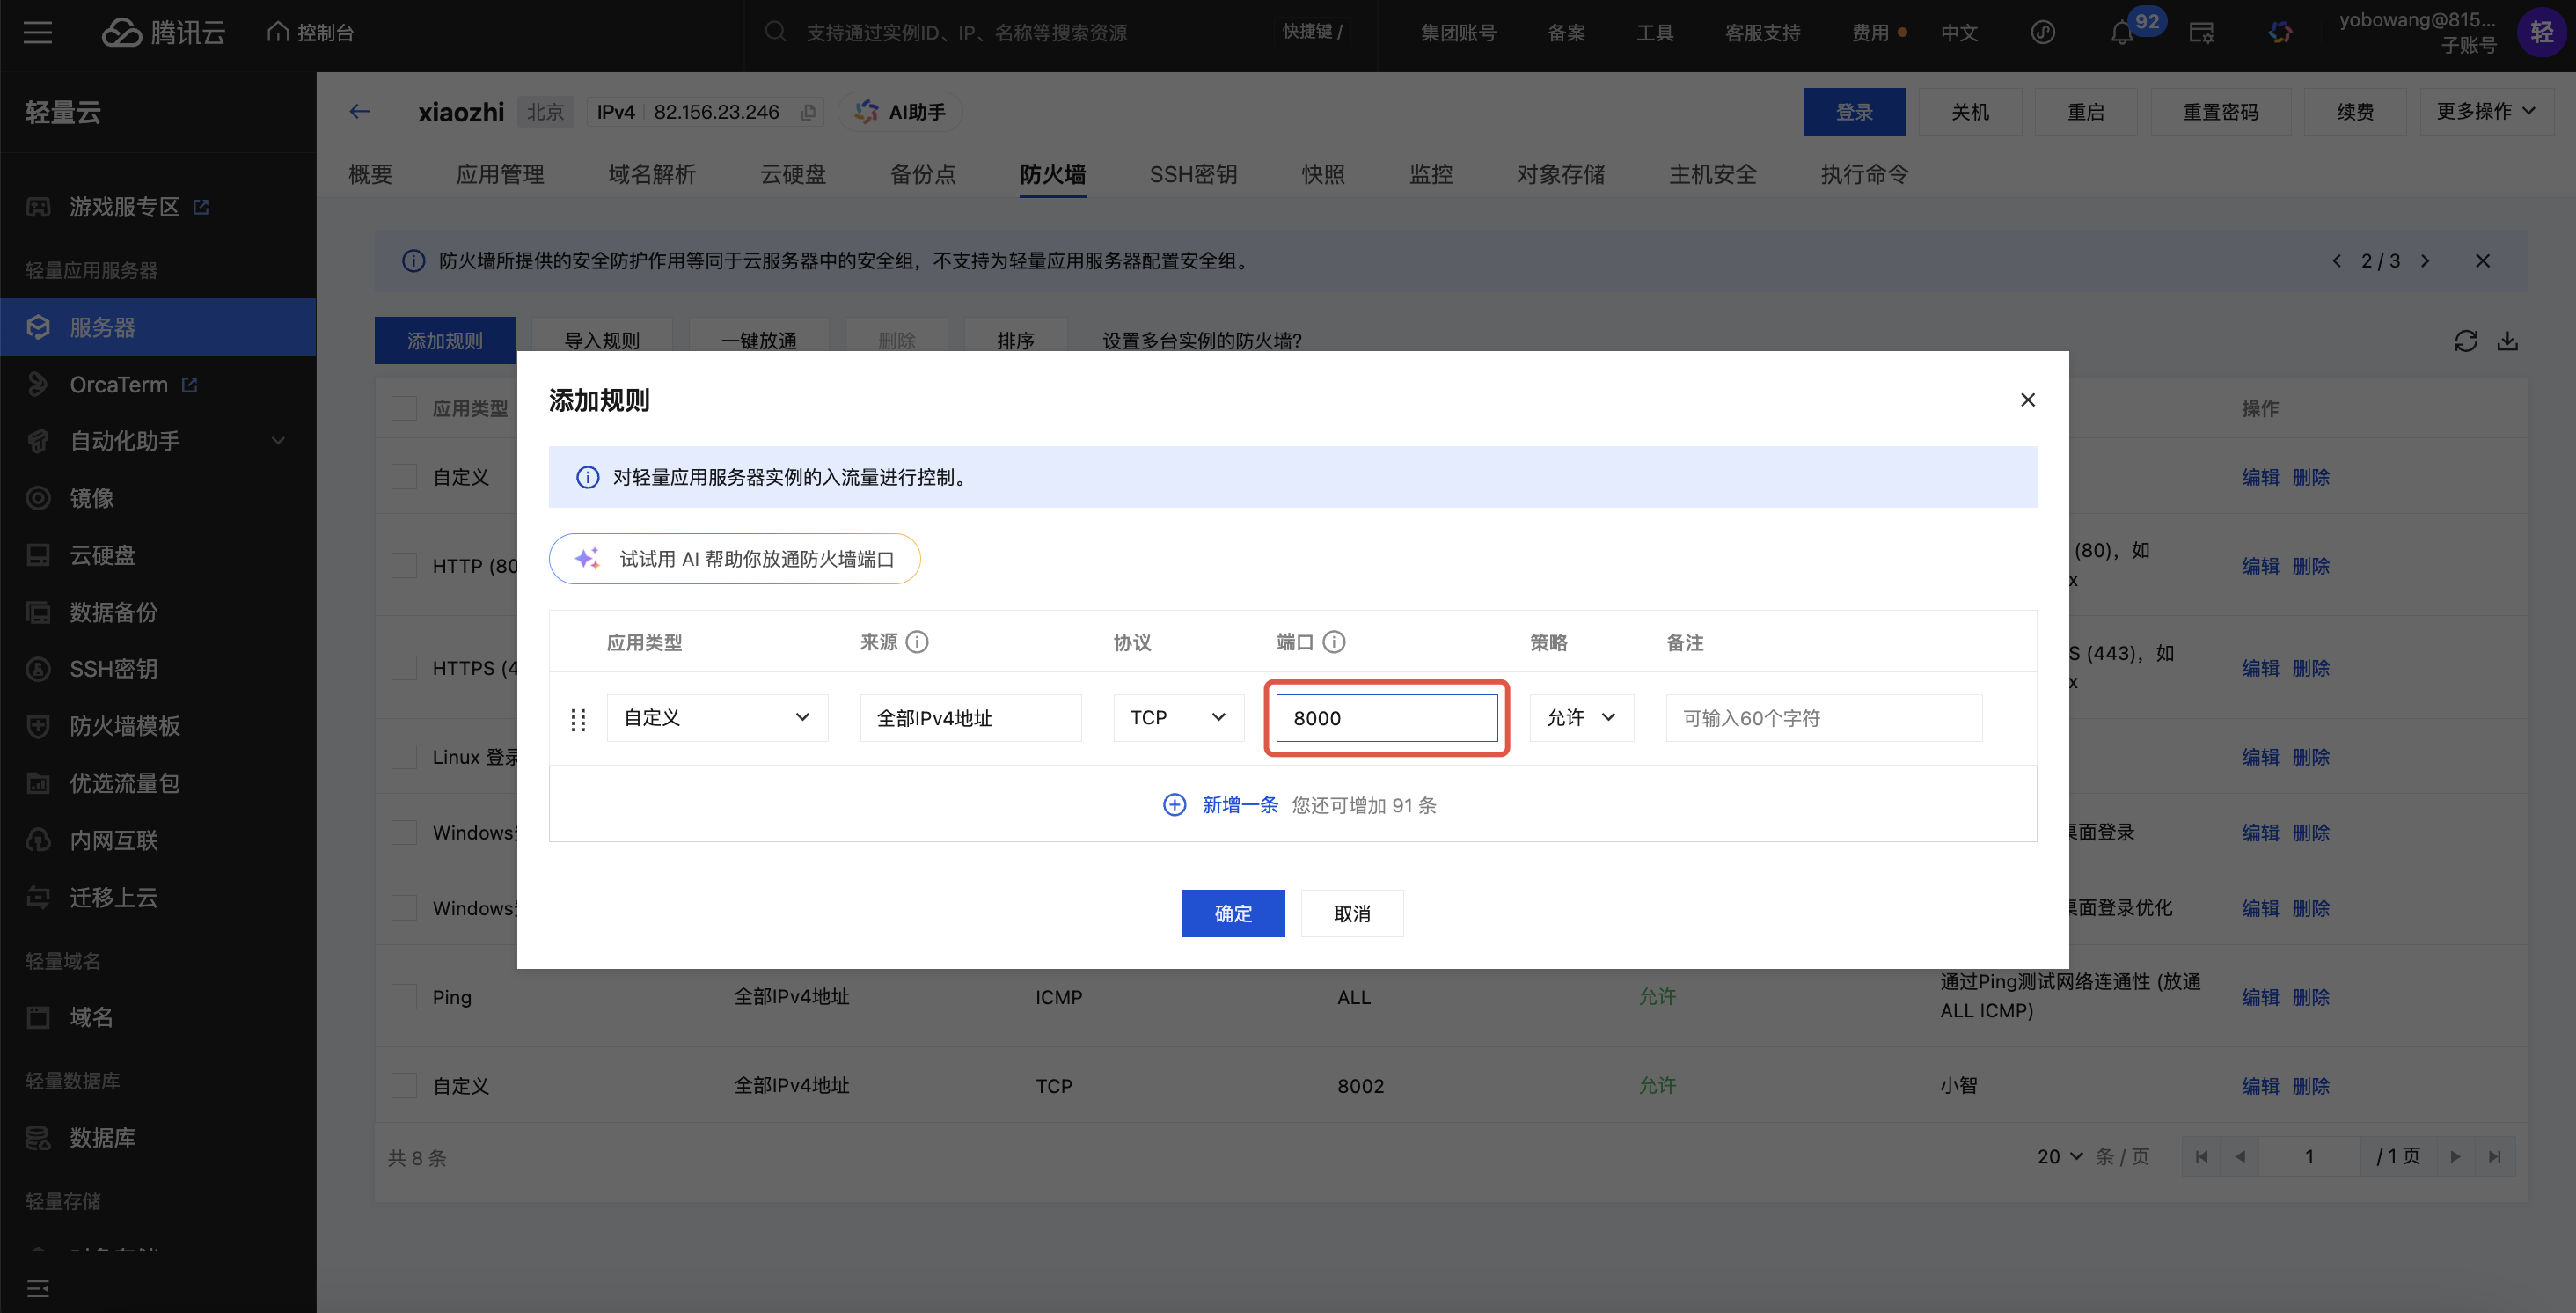Open the TCP protocol dropdown

point(1178,718)
